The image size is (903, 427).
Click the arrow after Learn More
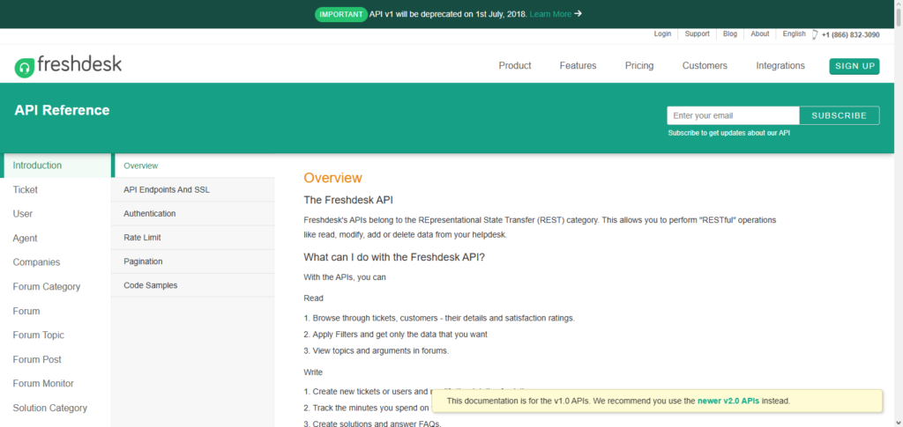pos(578,14)
